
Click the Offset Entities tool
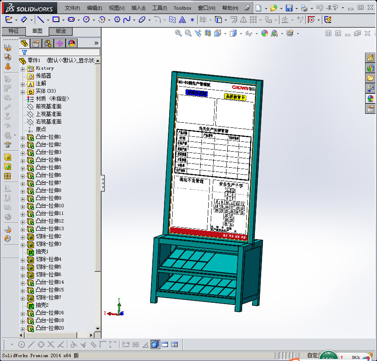pyautogui.click(x=234, y=20)
